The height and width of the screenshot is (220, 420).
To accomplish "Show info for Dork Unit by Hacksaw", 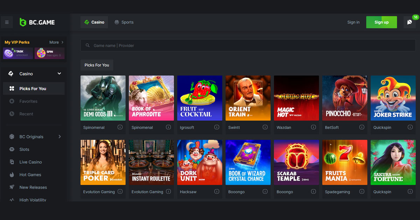I will pos(217,192).
